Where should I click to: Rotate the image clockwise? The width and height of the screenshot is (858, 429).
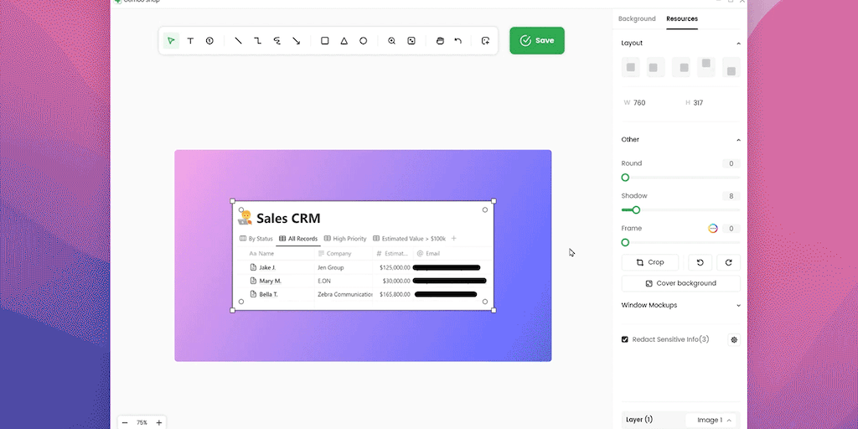[728, 262]
